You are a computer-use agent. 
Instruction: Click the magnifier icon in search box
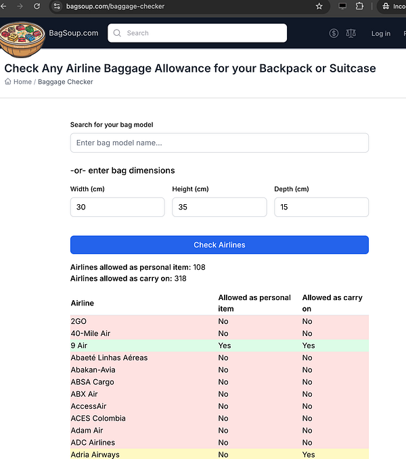pyautogui.click(x=118, y=33)
